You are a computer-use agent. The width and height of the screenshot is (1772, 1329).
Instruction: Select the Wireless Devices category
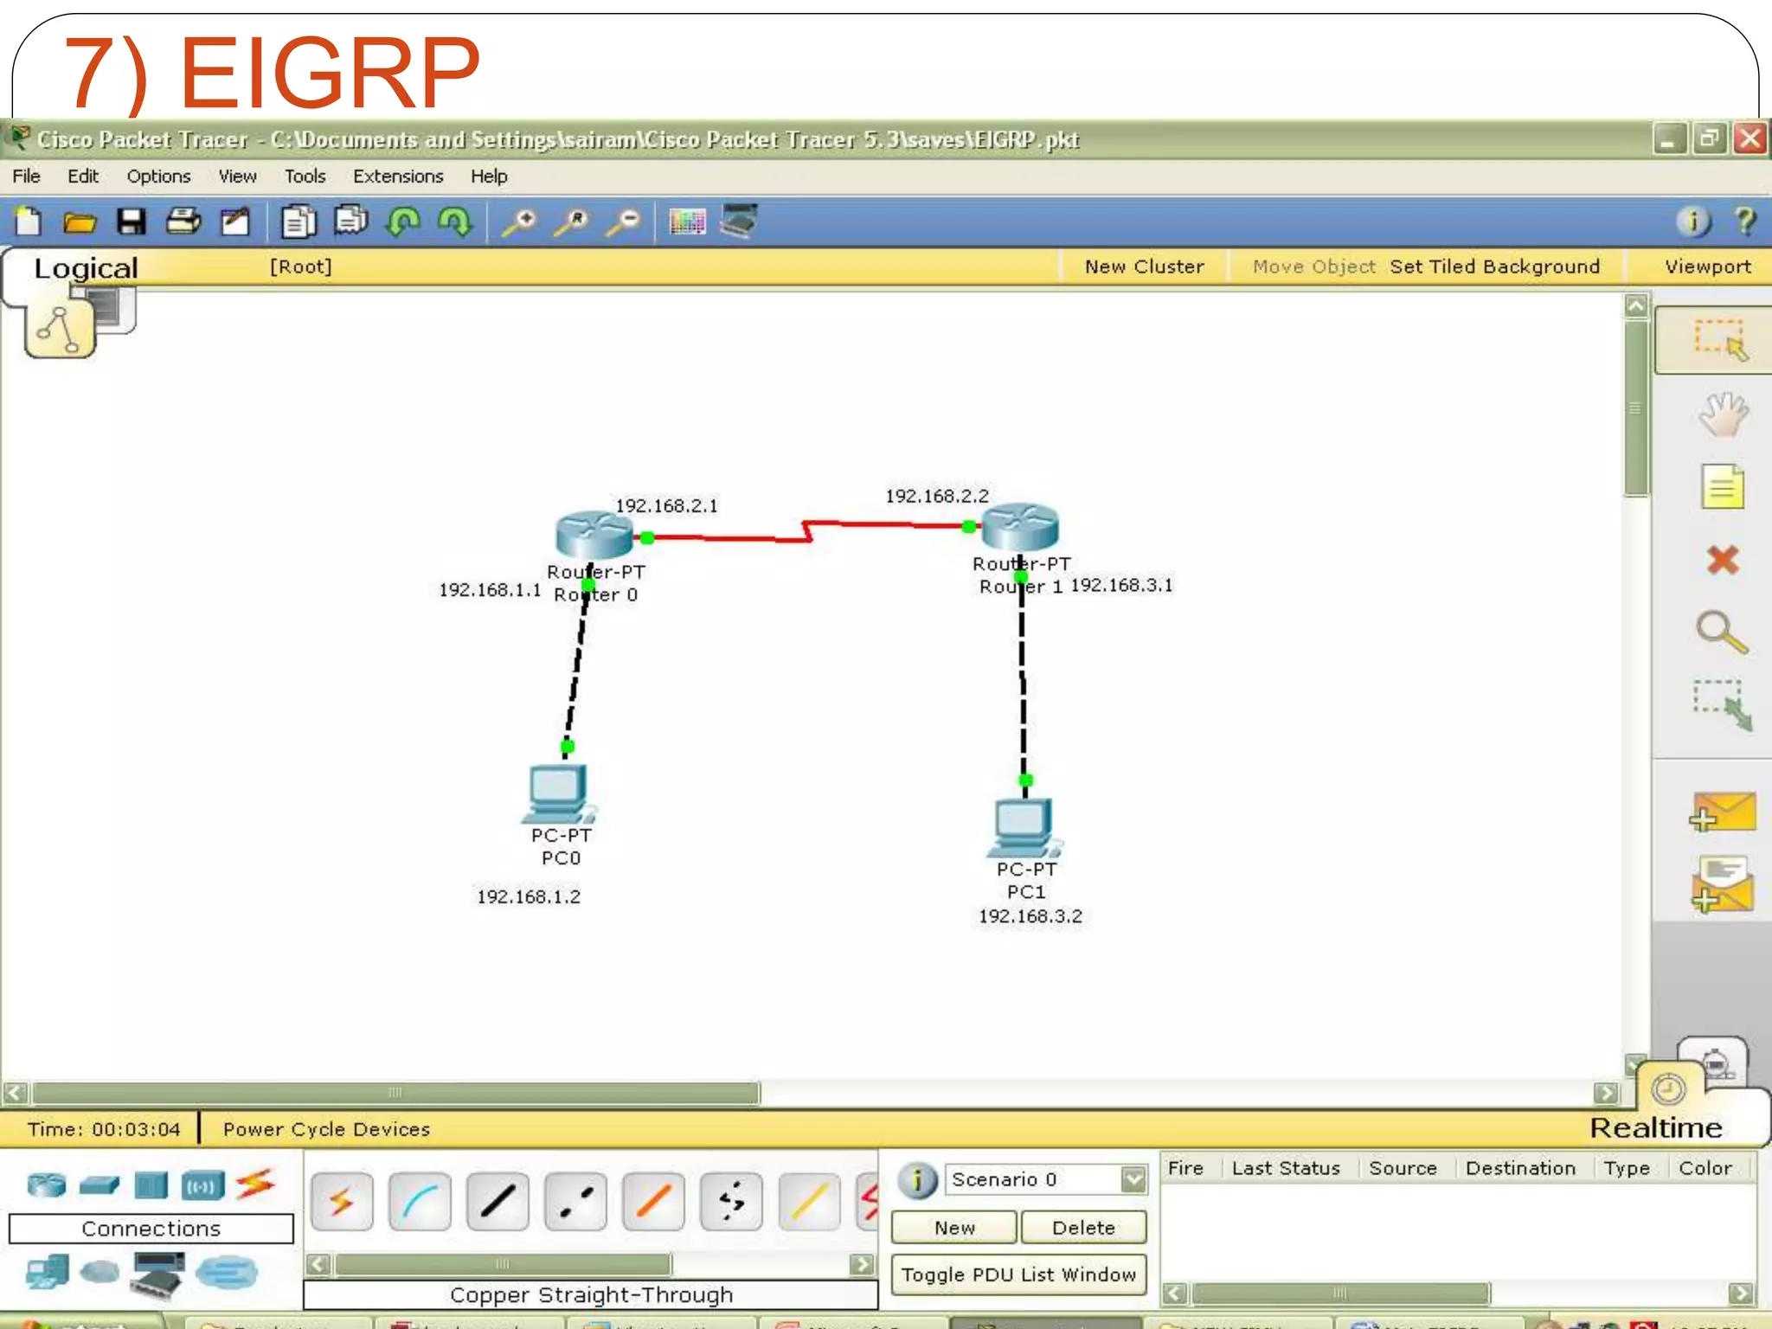click(203, 1185)
